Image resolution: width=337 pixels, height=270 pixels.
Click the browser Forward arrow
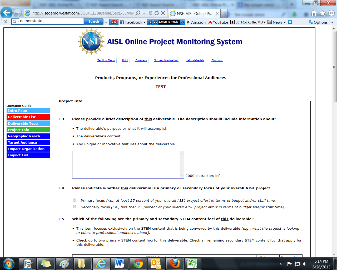pyautogui.click(x=17, y=13)
